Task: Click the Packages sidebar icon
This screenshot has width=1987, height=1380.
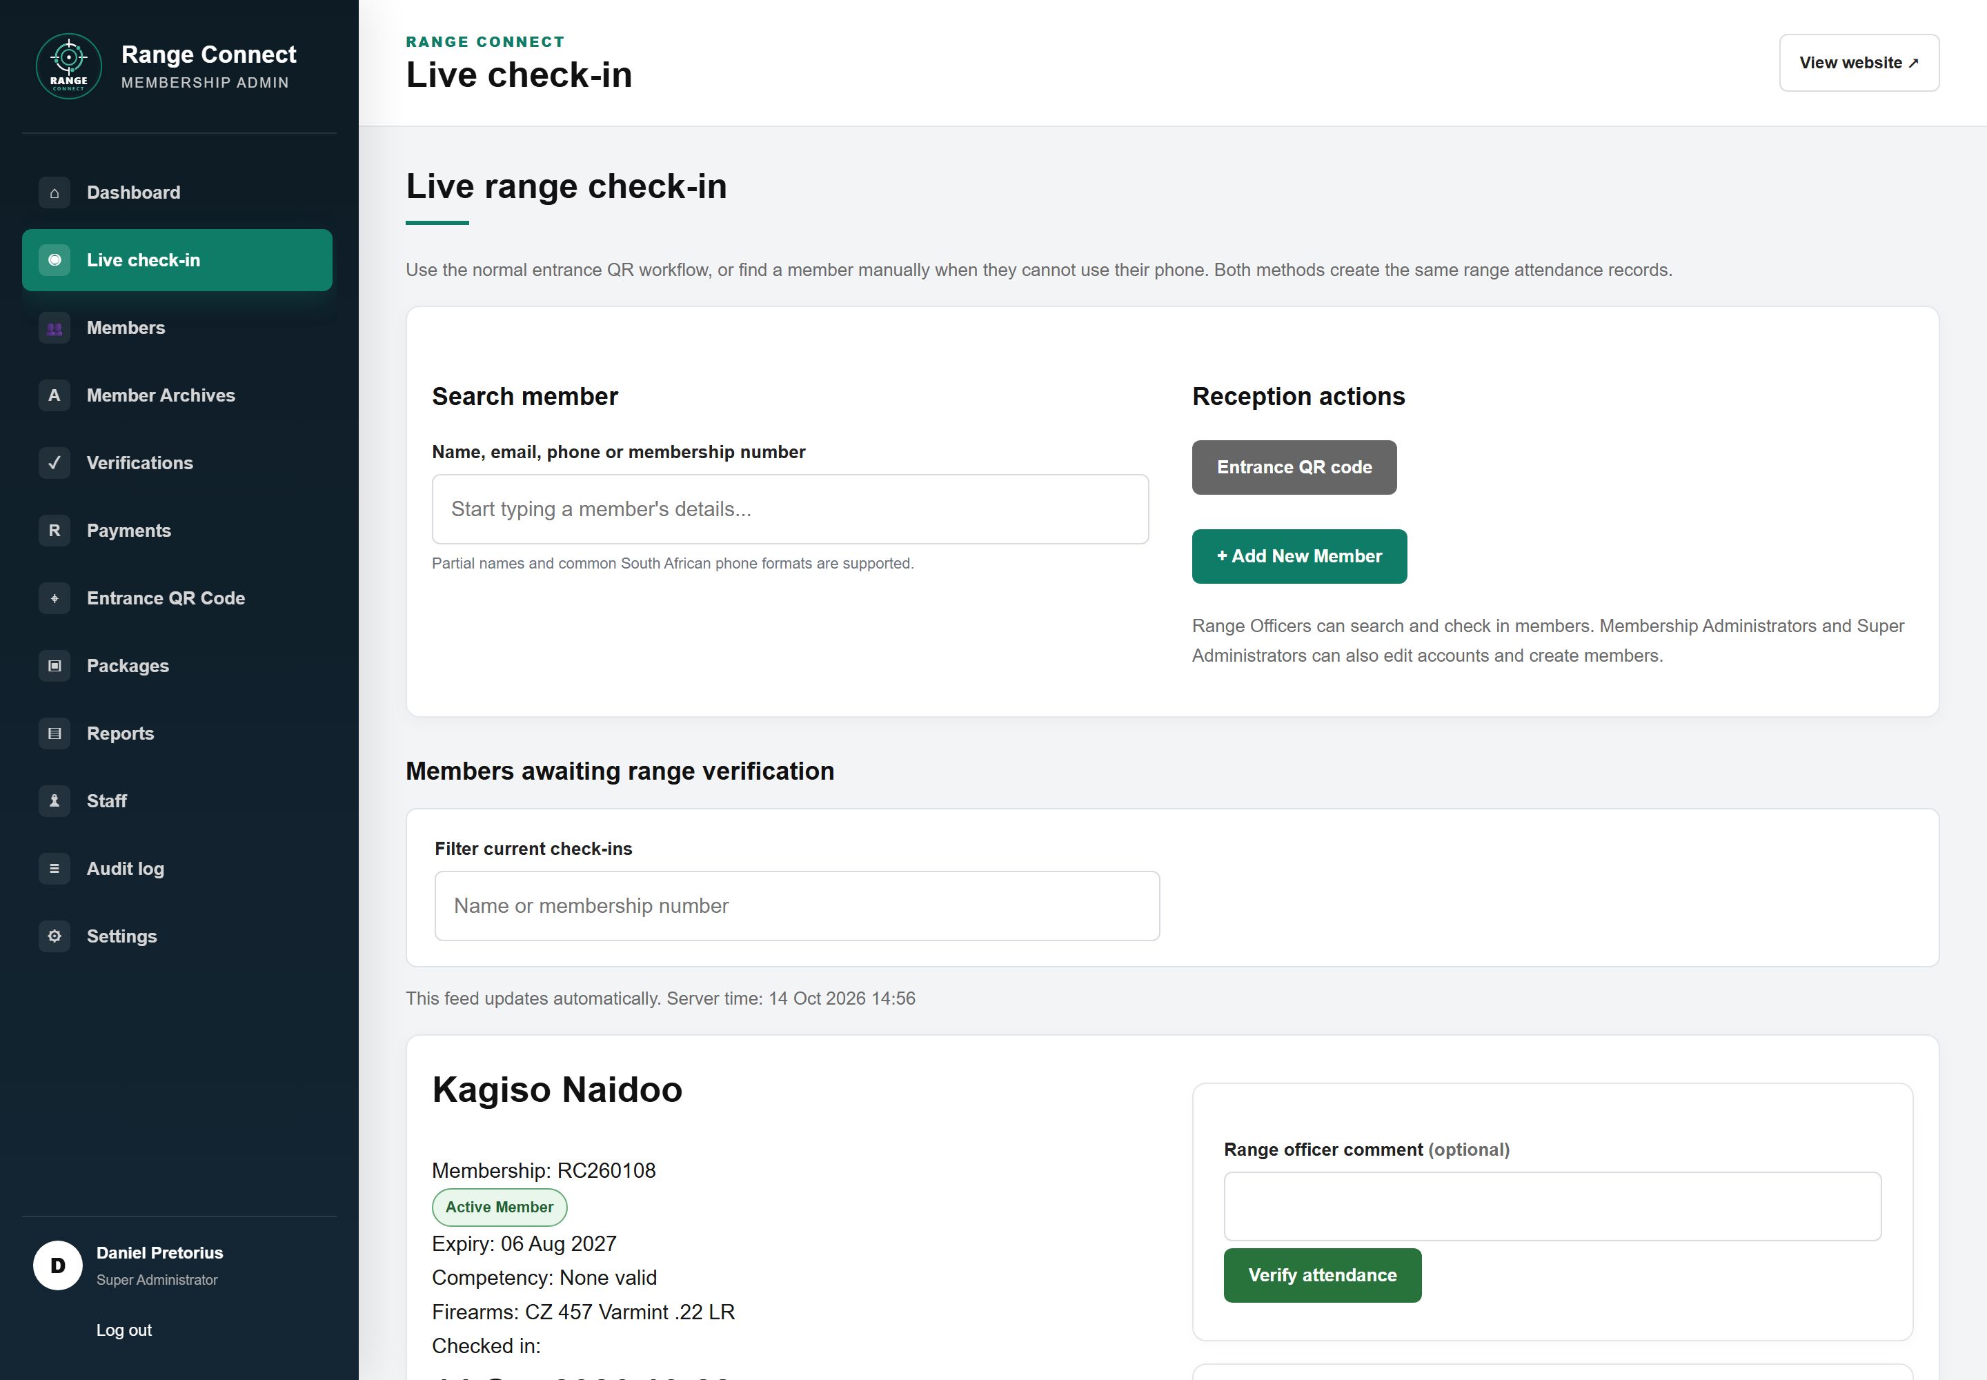Action: click(x=55, y=666)
